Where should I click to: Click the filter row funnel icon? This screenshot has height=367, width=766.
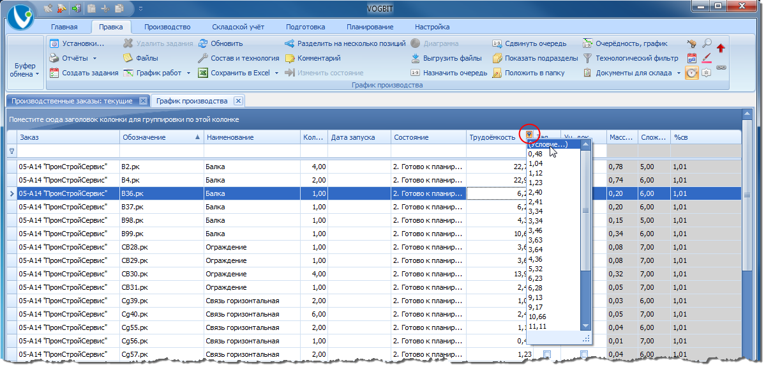(x=11, y=151)
